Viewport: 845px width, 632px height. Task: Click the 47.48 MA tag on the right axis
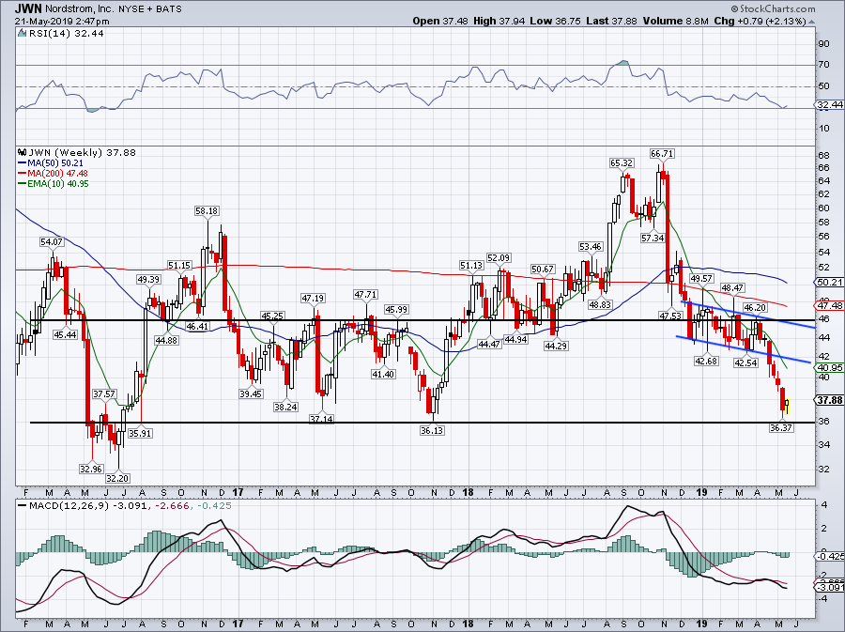[829, 305]
